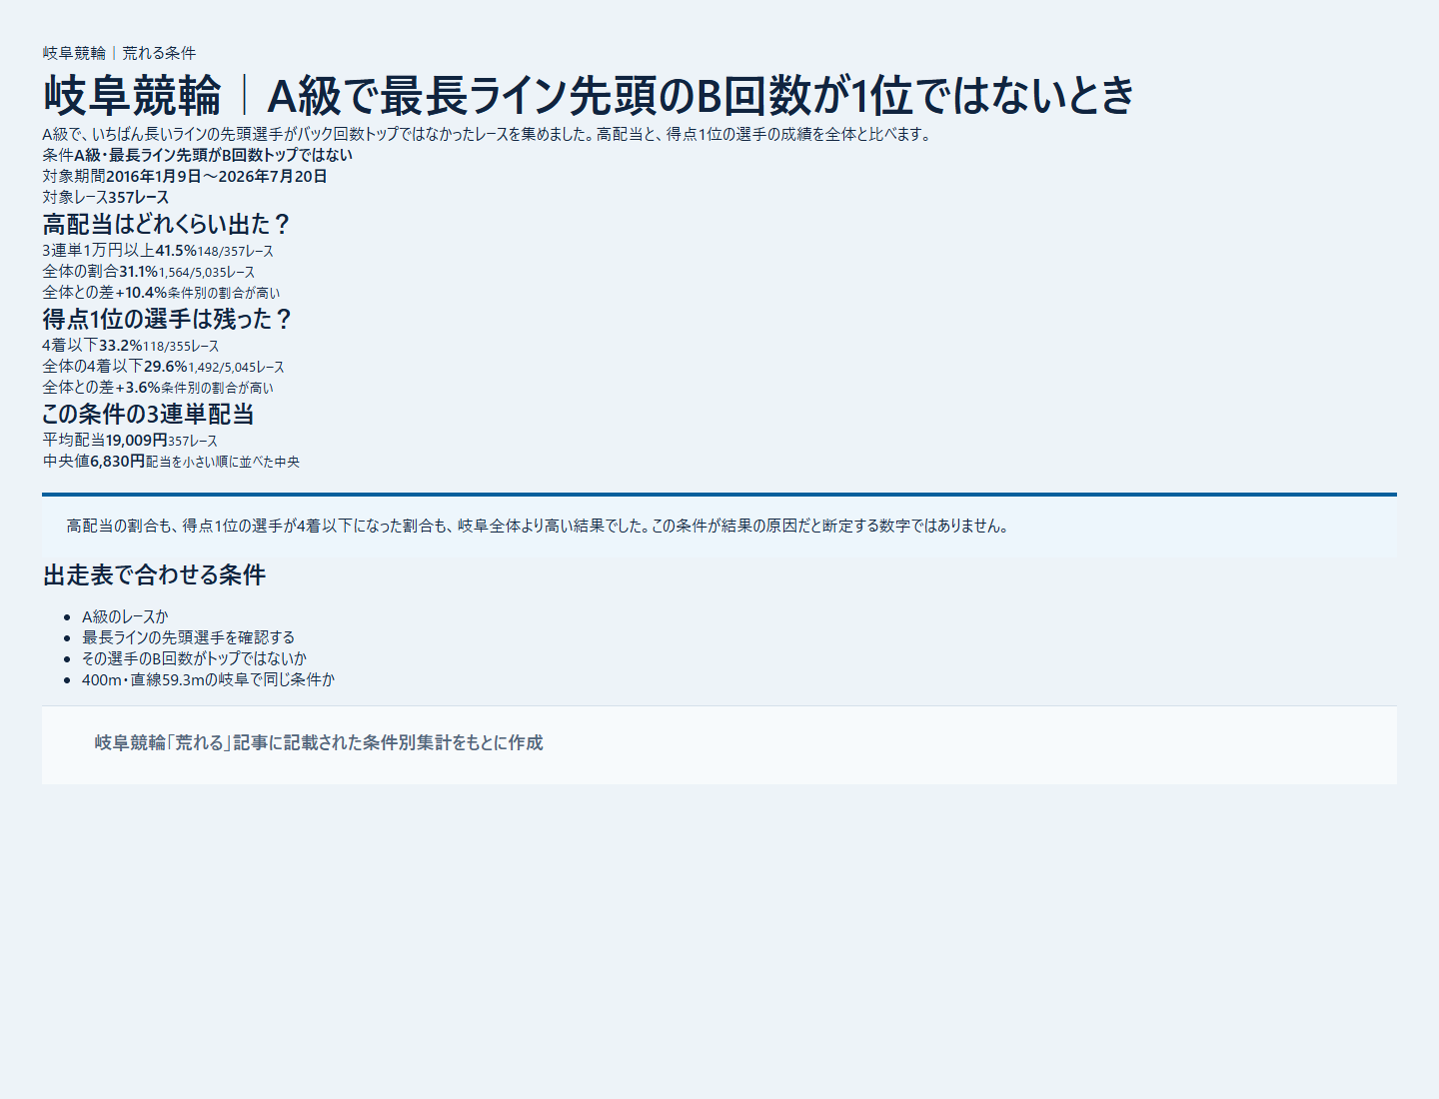Select the 4着以下 33.2% value
This screenshot has height=1099, width=1439.
click(120, 345)
